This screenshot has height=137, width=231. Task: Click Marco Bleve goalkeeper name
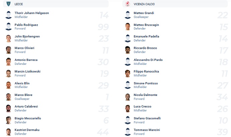[23, 95]
